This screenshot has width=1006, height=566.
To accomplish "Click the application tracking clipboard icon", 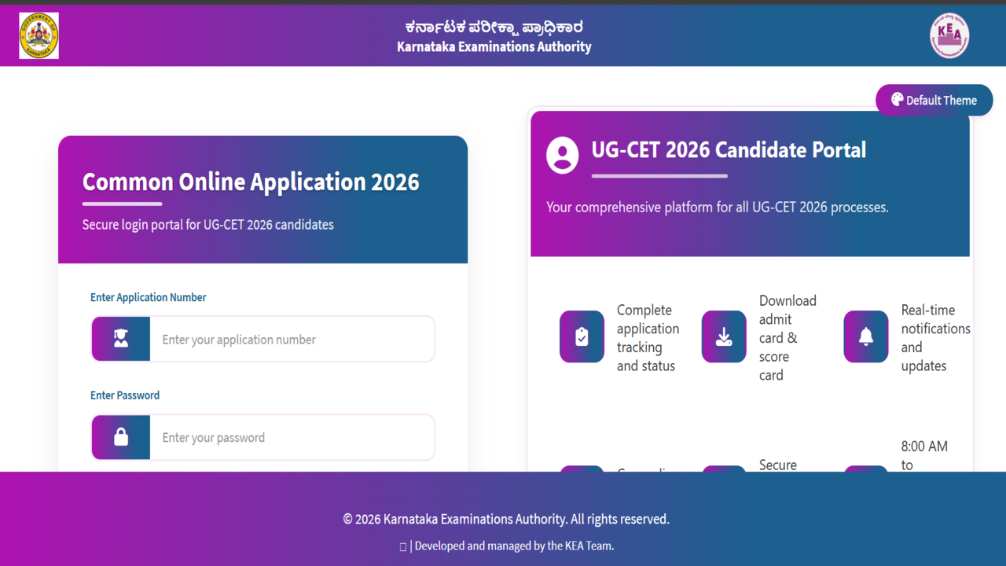I will coord(582,336).
